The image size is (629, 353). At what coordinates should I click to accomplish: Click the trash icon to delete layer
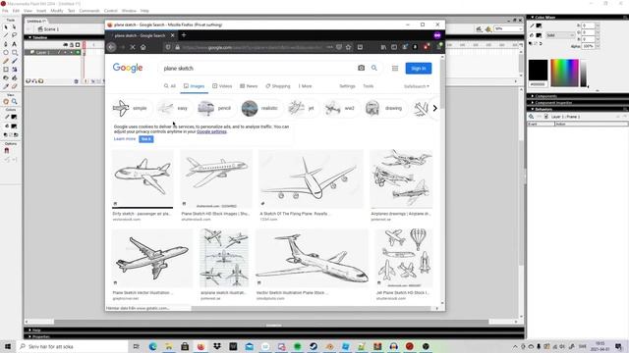click(x=77, y=81)
